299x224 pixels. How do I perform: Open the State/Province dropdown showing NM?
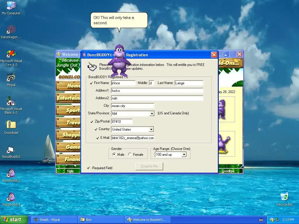[x=152, y=113]
